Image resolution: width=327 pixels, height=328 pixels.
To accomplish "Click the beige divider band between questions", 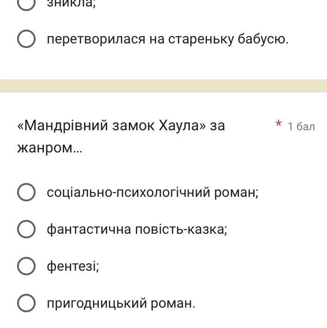I will pyautogui.click(x=163, y=86).
